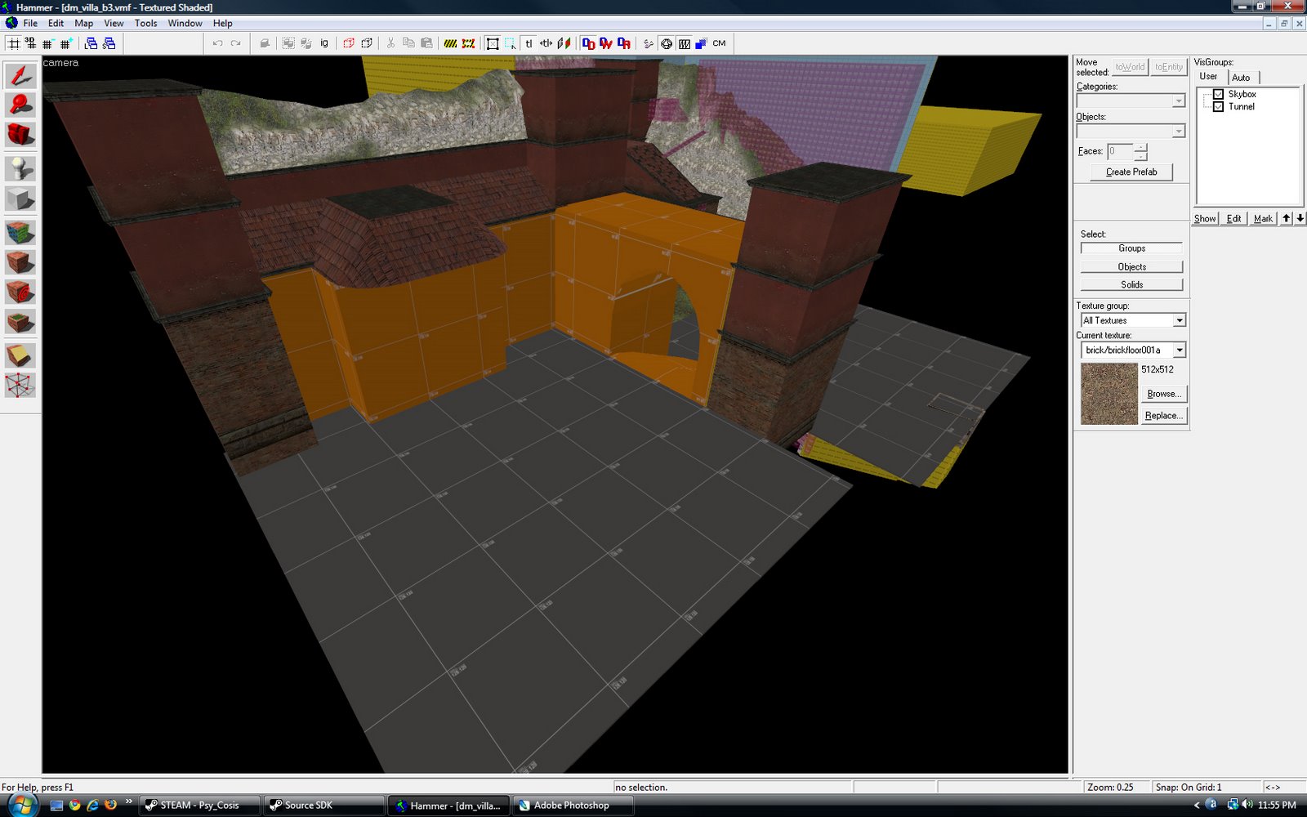
Task: Activate the Magnify tool
Action: (20, 105)
